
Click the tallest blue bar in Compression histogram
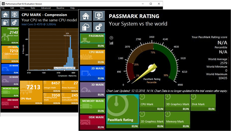[70, 53]
